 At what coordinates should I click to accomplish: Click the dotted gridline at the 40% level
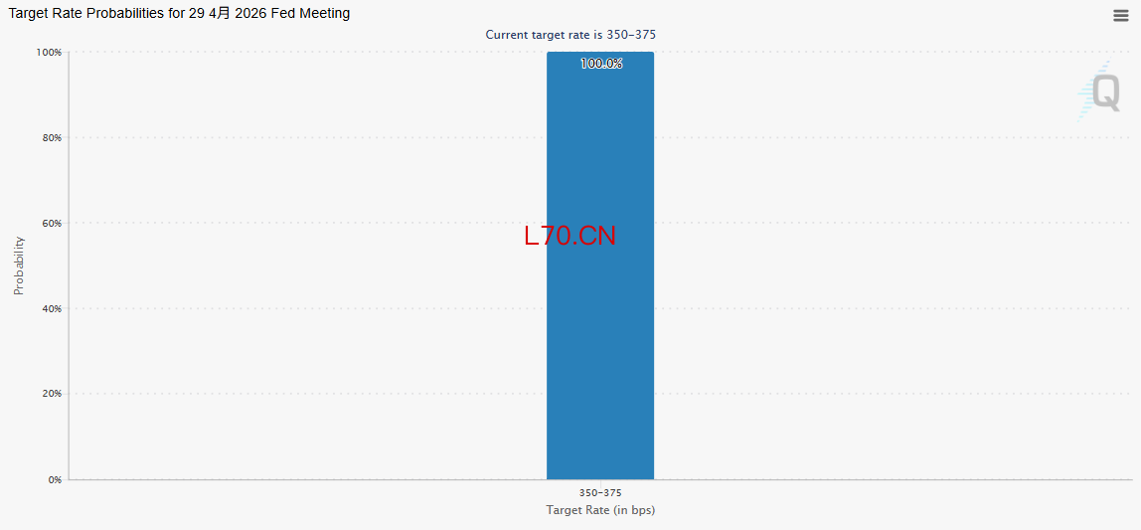tap(298, 308)
